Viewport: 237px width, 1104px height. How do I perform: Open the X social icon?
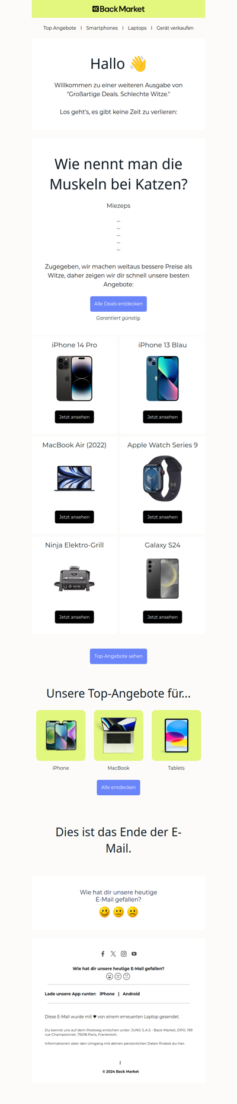coord(113,954)
